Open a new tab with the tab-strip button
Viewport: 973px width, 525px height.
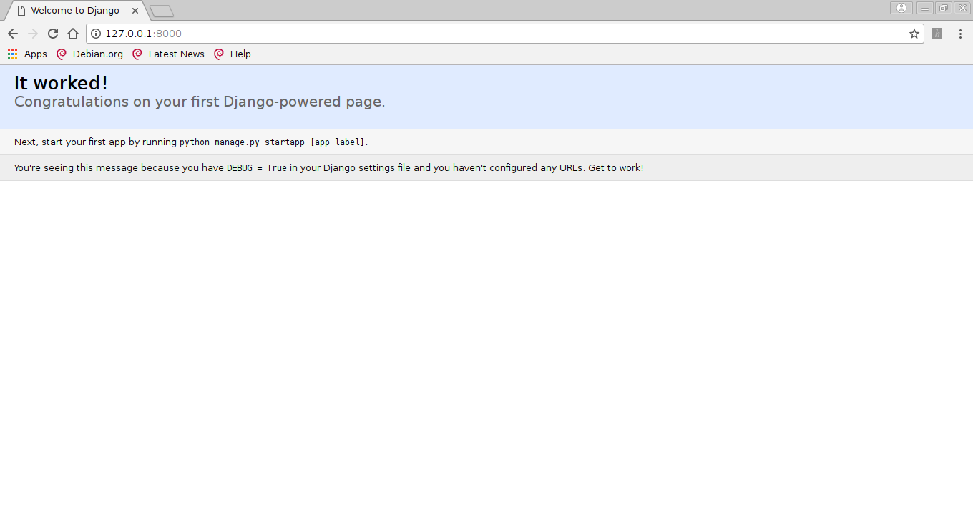pos(162,11)
